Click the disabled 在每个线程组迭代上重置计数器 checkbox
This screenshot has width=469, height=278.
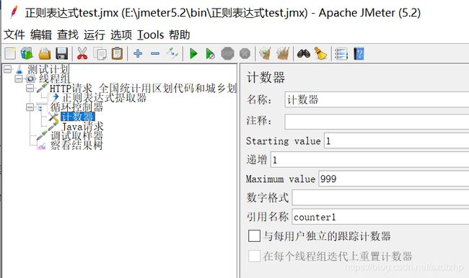pos(254,256)
